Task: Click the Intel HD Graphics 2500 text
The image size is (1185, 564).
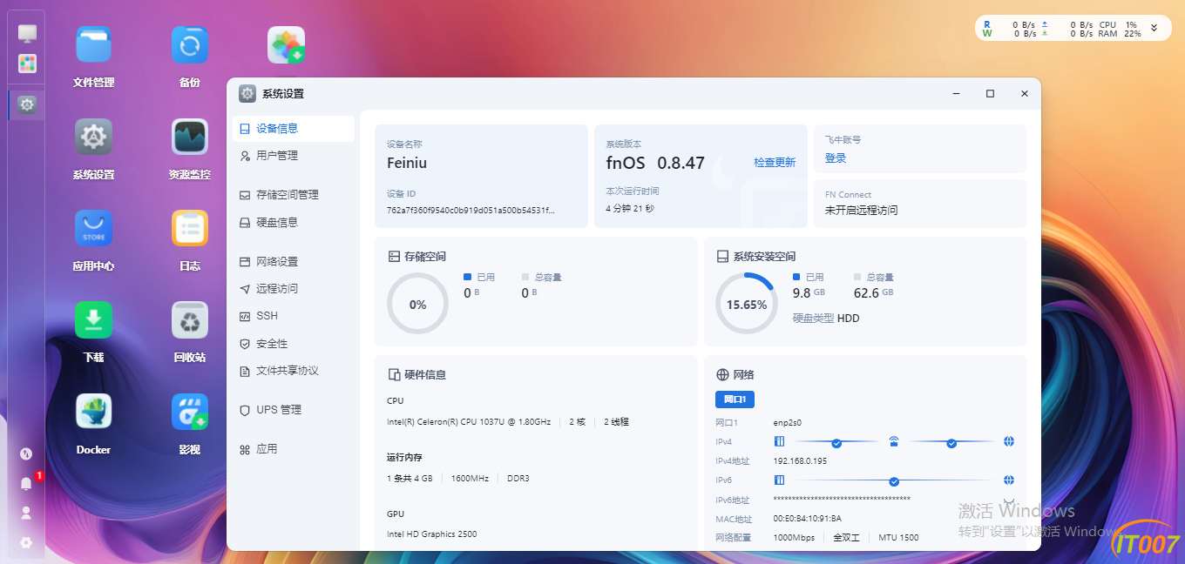Action: (x=432, y=534)
